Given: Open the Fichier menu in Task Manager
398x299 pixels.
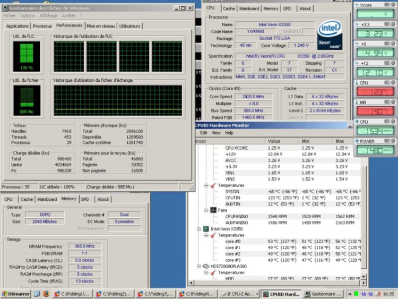Looking at the screenshot, I should tap(10, 15).
